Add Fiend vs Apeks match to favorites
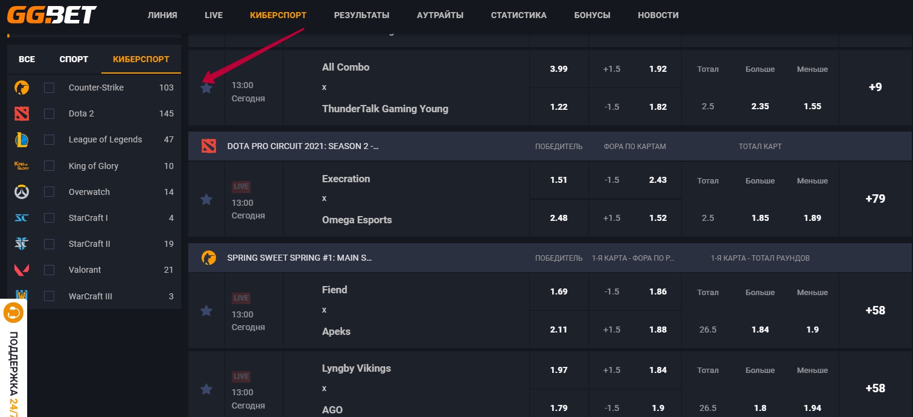This screenshot has width=913, height=417. click(x=206, y=311)
